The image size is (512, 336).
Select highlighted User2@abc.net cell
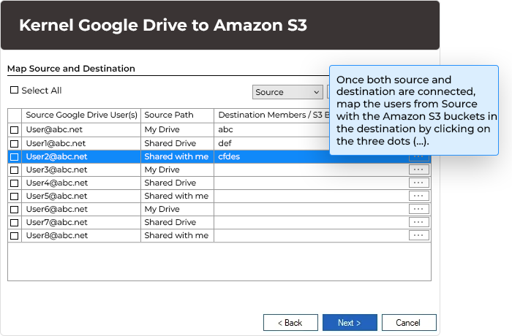[81, 157]
